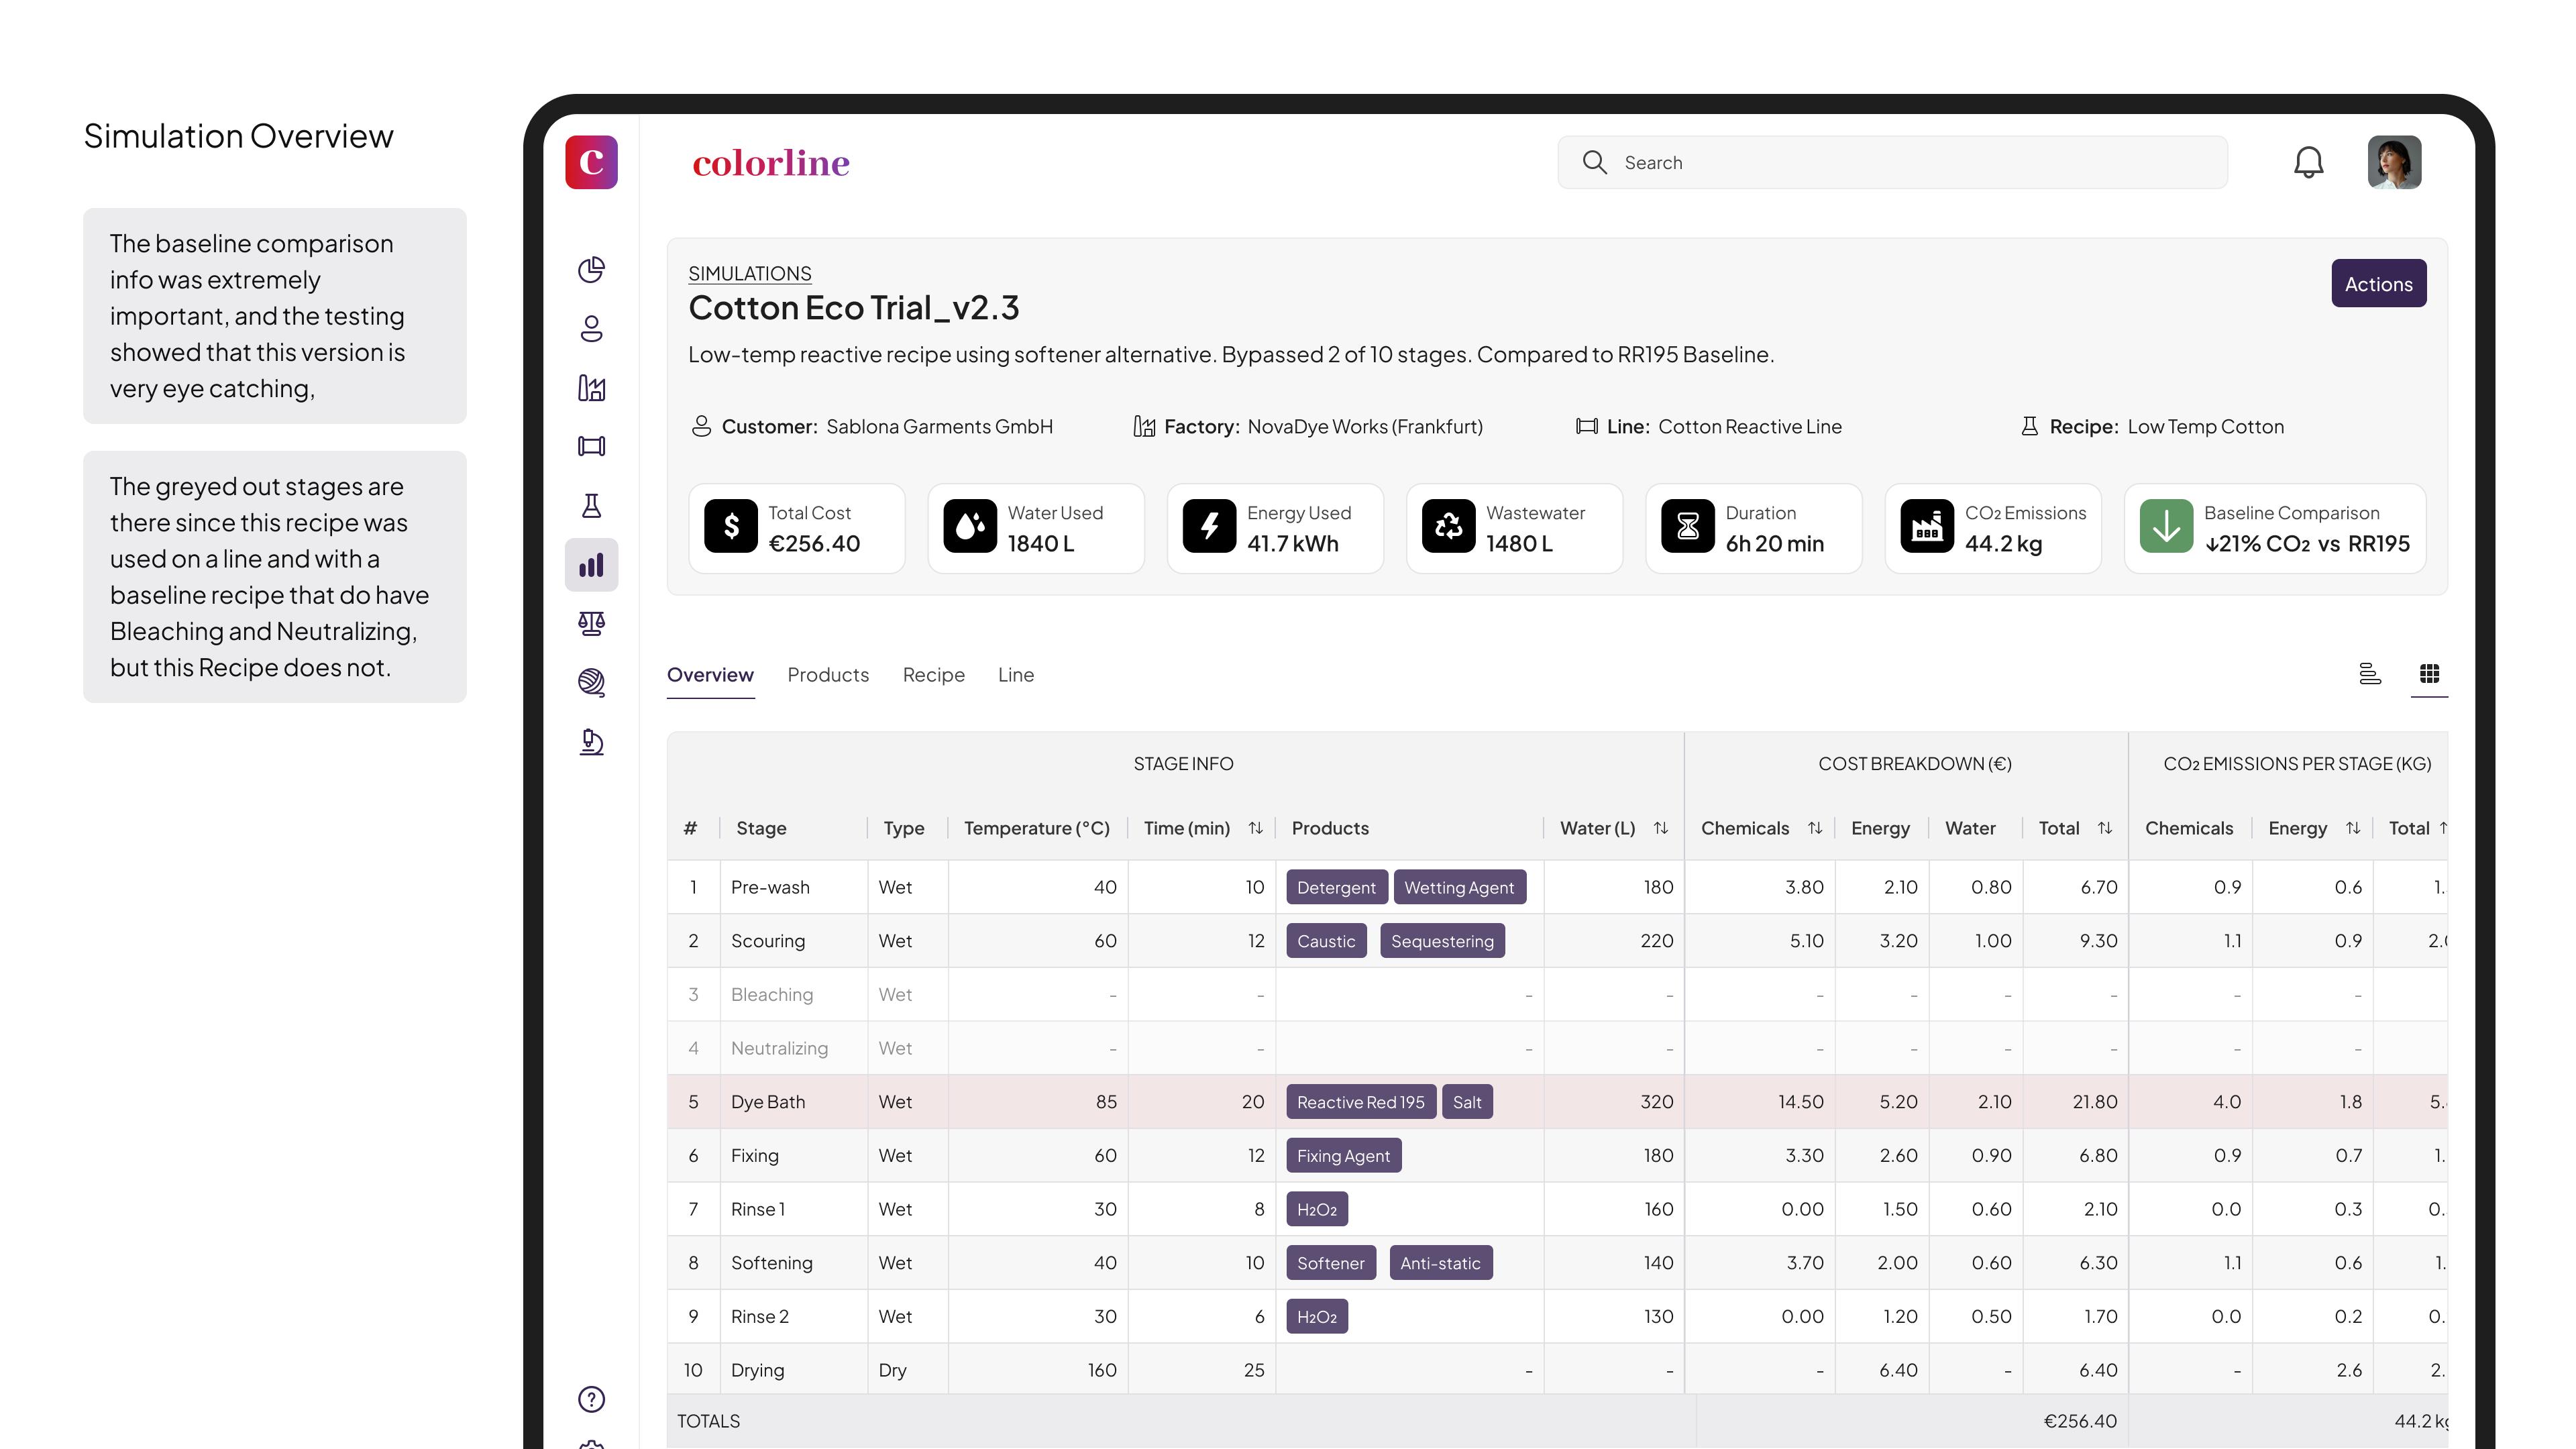Open the microscope sidebar icon
2576x1449 pixels.
coord(591,742)
